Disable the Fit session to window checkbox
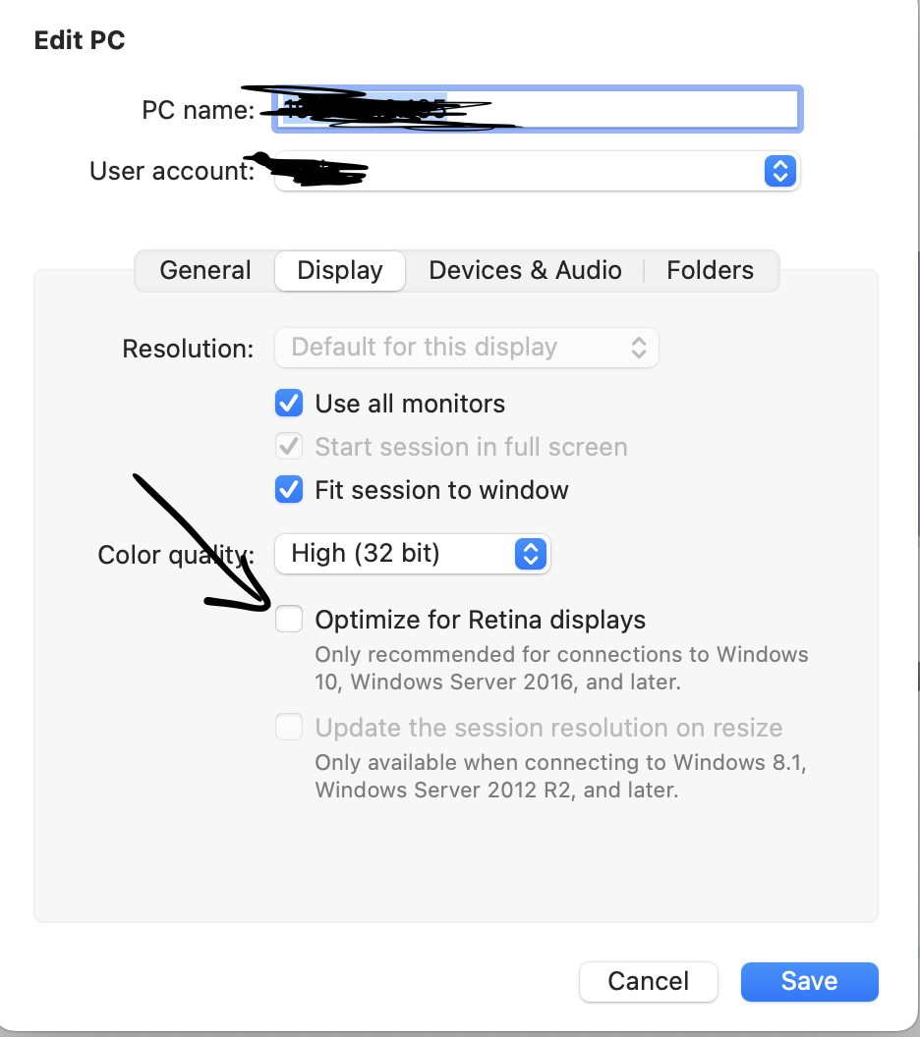The image size is (920, 1037). pos(289,489)
